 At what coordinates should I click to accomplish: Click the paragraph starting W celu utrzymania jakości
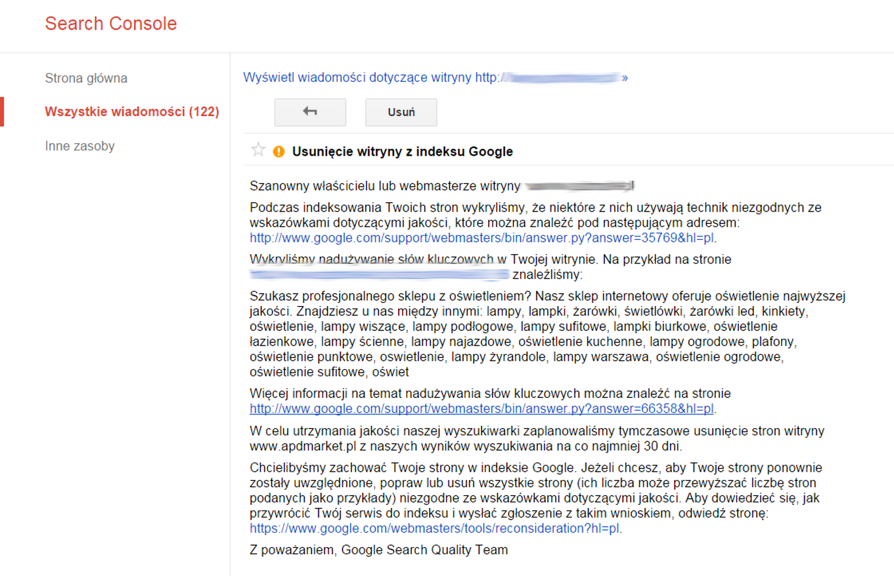pos(537,439)
